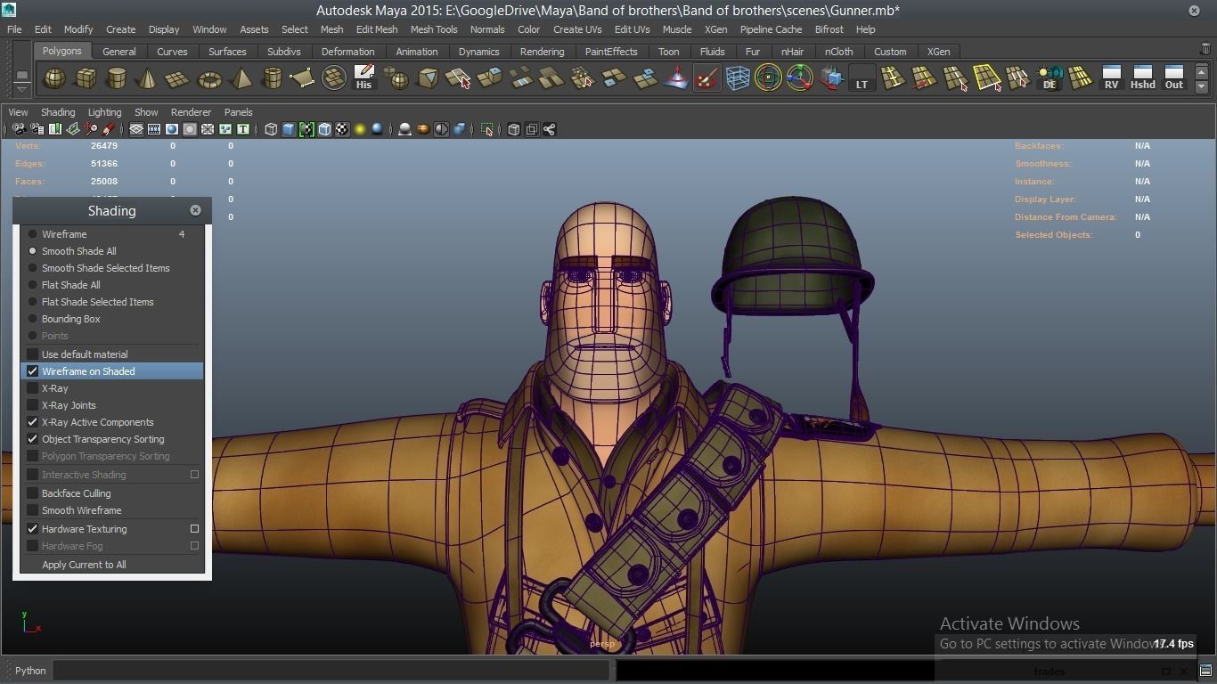
Task: Toggle the Film Gate panel icon
Action: 154,129
